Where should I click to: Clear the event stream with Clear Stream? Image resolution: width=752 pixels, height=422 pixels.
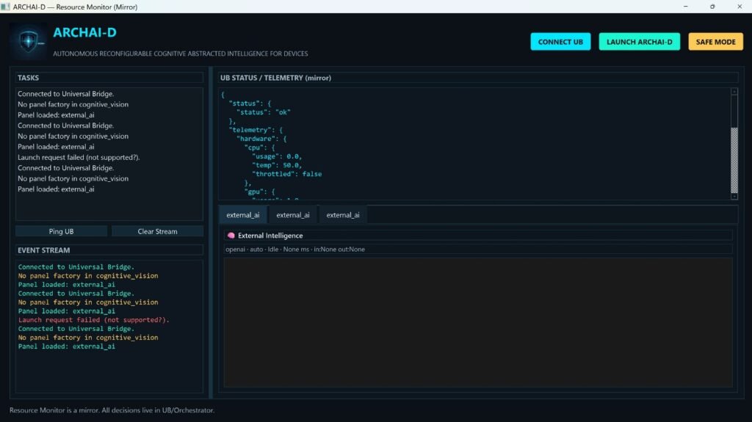pos(157,231)
